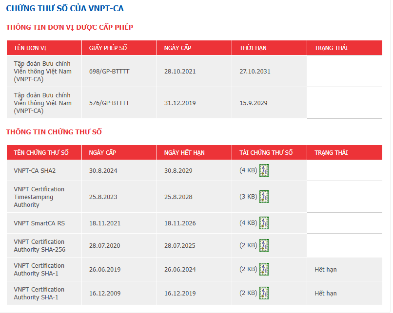
Task: Select issue date 18.11.2021
Action: coord(105,223)
